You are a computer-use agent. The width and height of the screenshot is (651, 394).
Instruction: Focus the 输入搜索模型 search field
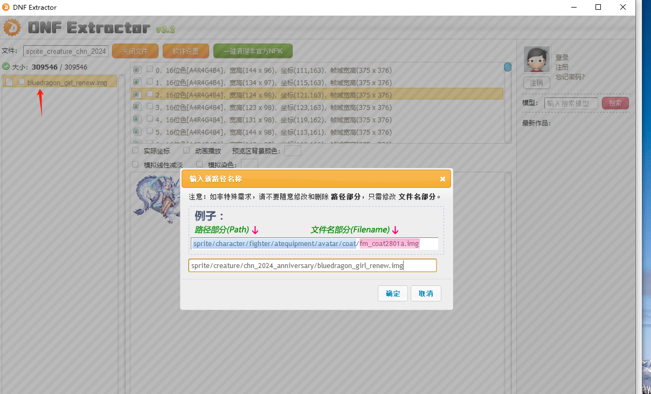[571, 103]
